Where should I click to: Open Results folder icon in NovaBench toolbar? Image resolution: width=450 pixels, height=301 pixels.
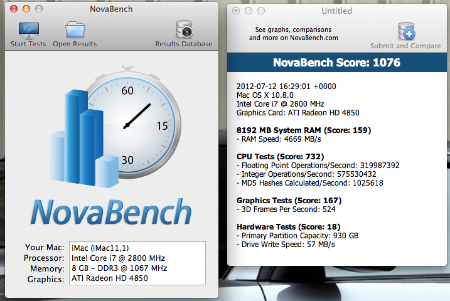pyautogui.click(x=75, y=30)
